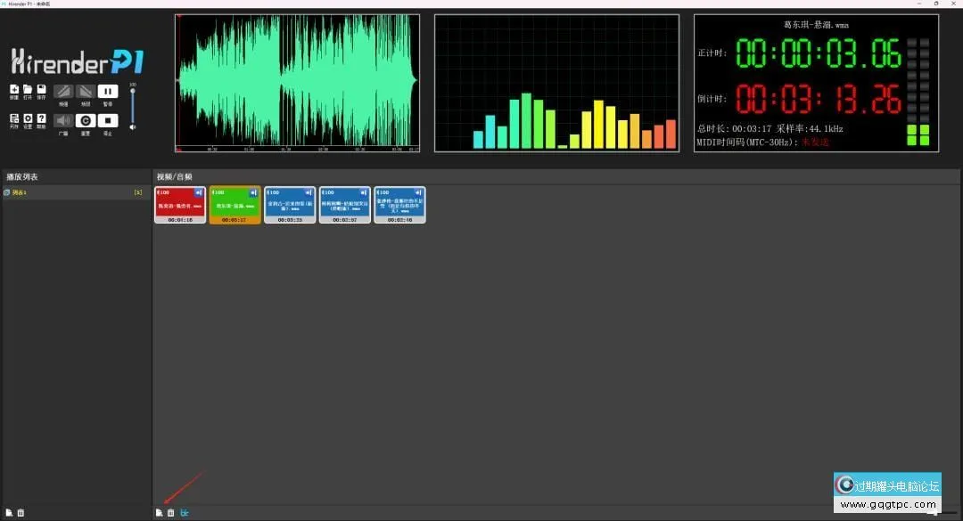Click the New project icon
The image size is (963, 521).
coord(14,90)
